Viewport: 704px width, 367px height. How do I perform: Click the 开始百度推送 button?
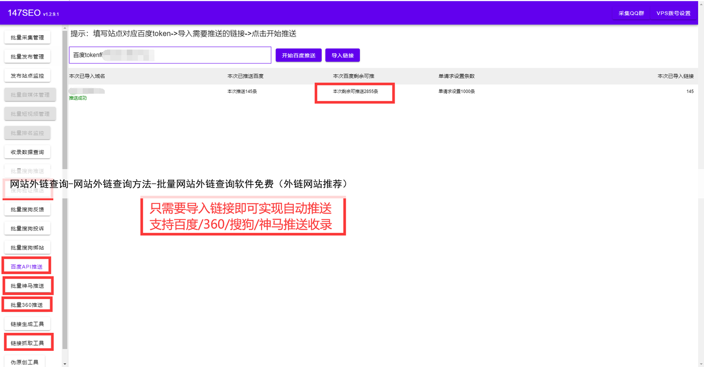(298, 55)
